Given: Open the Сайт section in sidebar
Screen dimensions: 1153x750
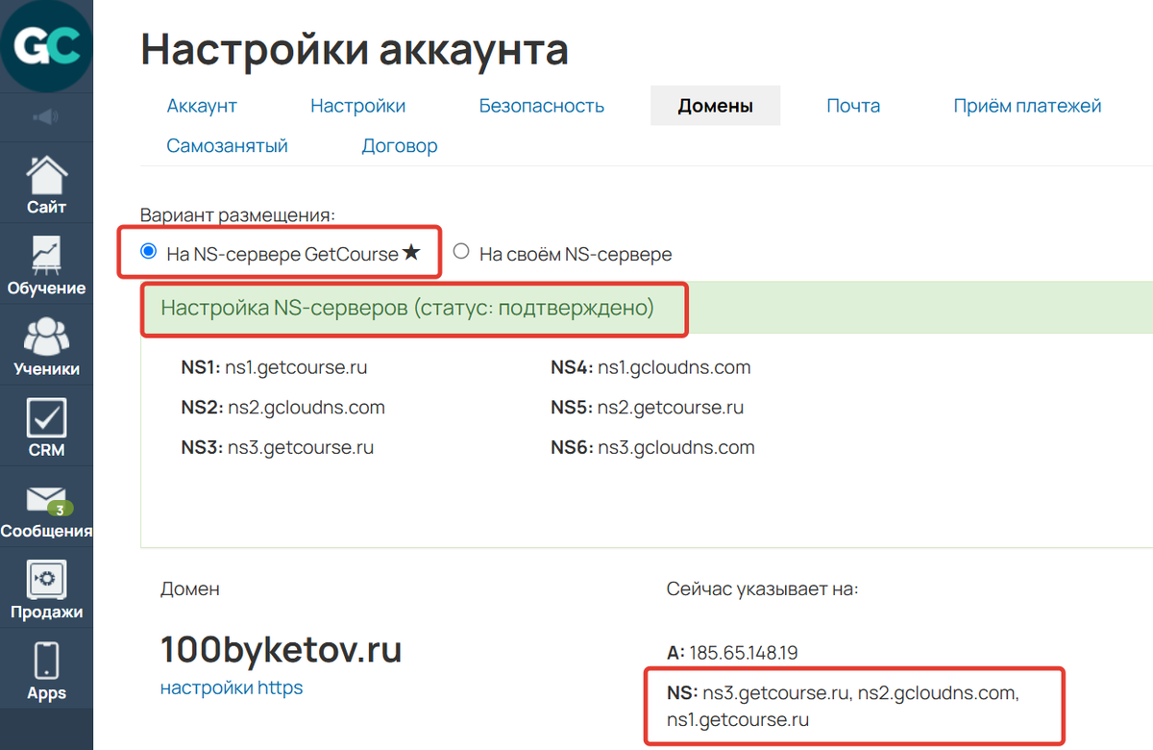Looking at the screenshot, I should point(46,185).
